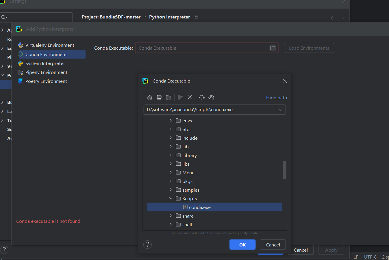Open path history dropdown arrow
This screenshot has height=260, width=389.
[x=281, y=110]
